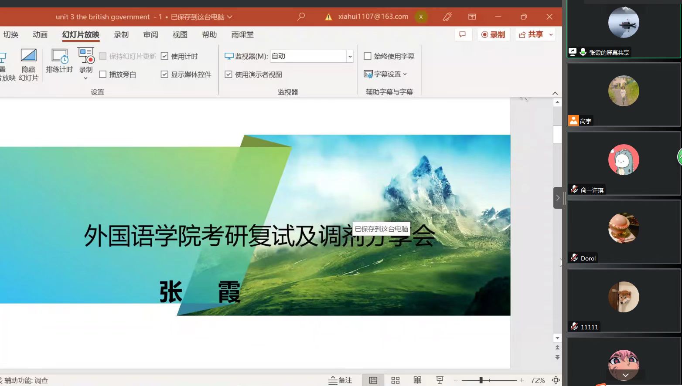Click the search magnifier in title bar

(x=301, y=17)
